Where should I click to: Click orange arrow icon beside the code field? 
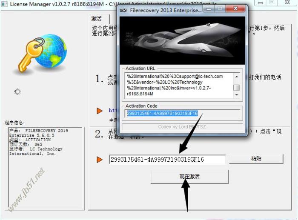click(100, 160)
